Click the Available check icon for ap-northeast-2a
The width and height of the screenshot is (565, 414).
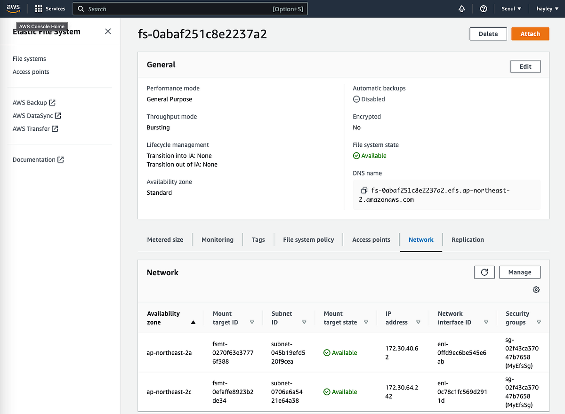click(327, 352)
